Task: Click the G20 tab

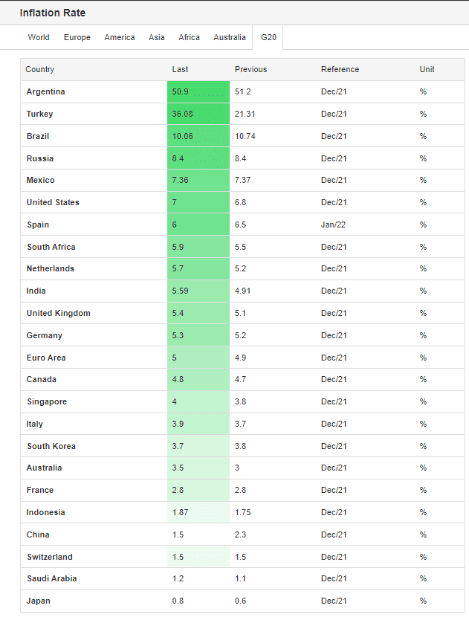Action: (268, 37)
